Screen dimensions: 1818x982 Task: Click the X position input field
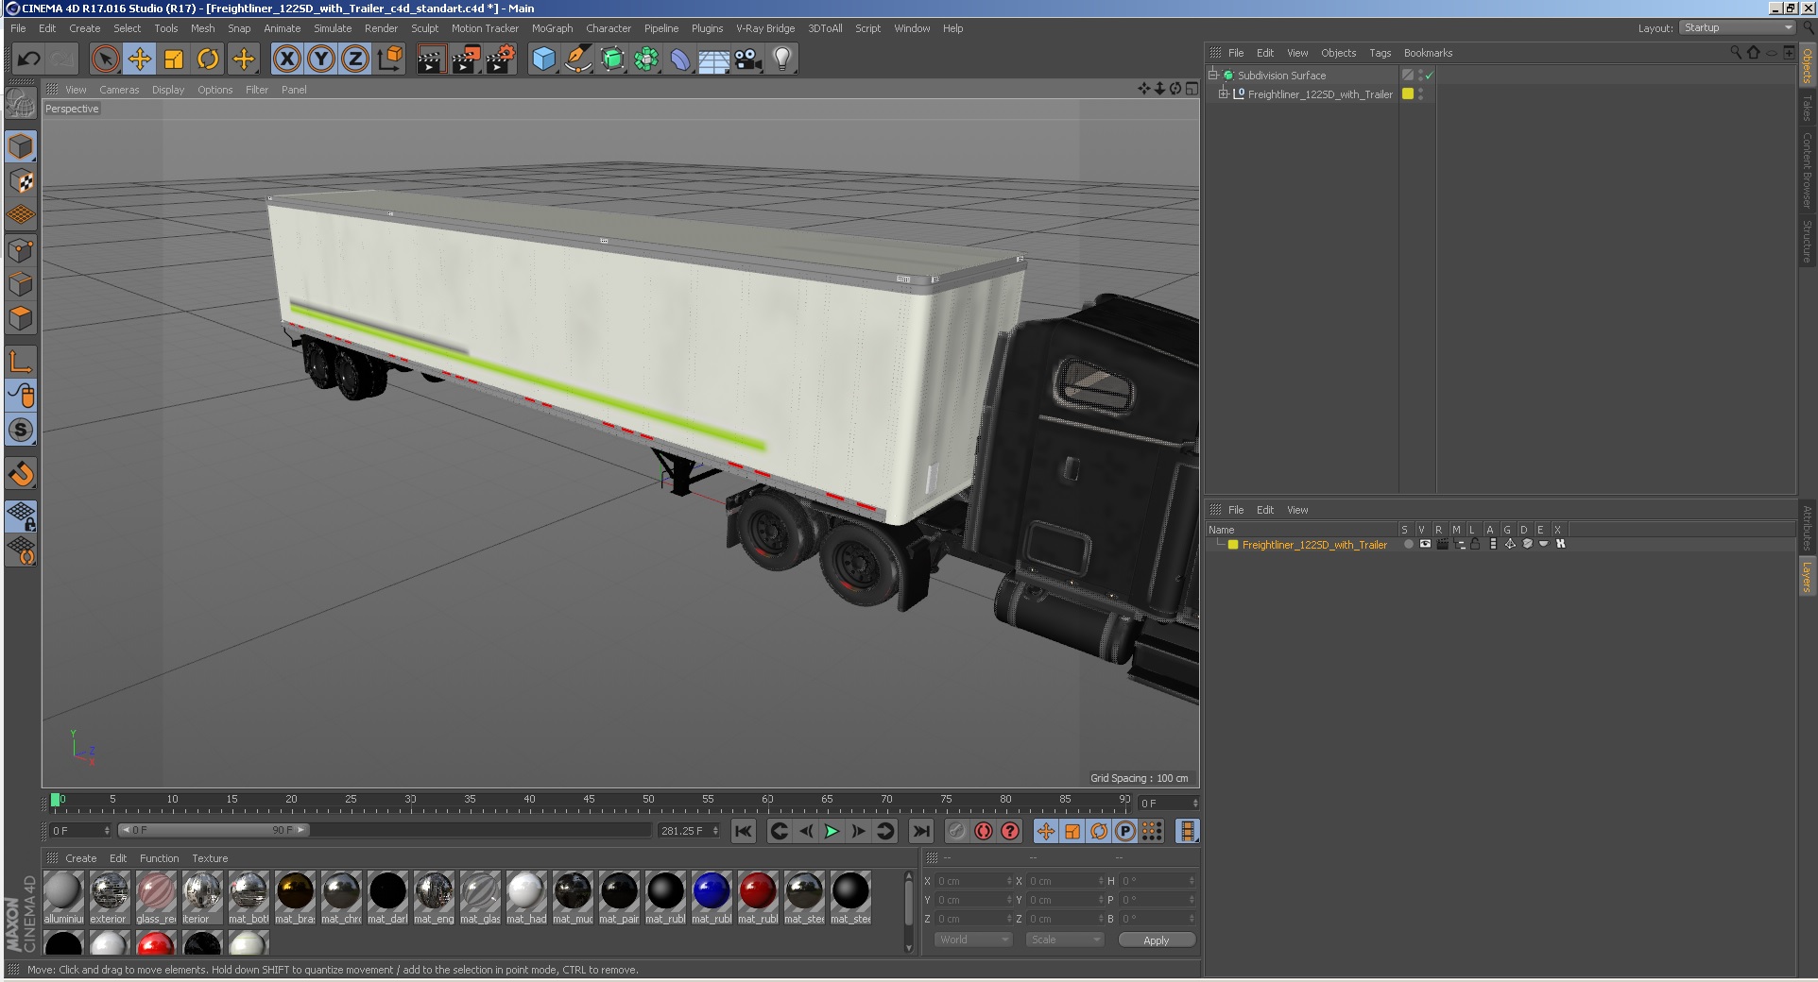click(973, 881)
